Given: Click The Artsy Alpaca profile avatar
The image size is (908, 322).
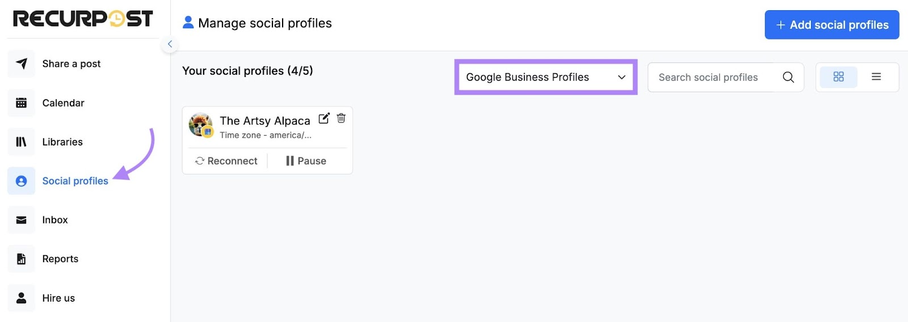Looking at the screenshot, I should pyautogui.click(x=200, y=125).
